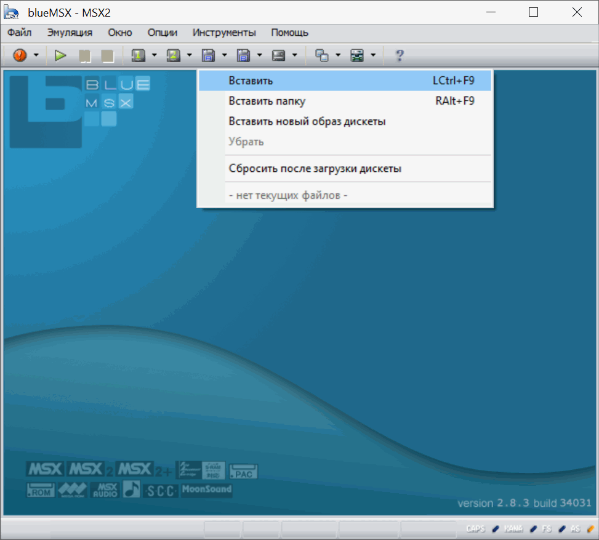
Task: Expand second disk drive dropdown arrow
Action: [260, 55]
